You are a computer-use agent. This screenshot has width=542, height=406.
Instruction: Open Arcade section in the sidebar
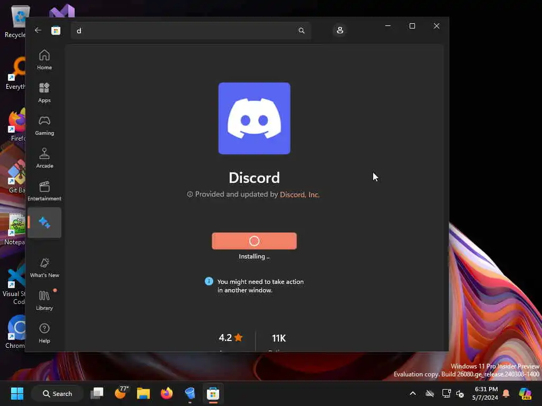44,158
